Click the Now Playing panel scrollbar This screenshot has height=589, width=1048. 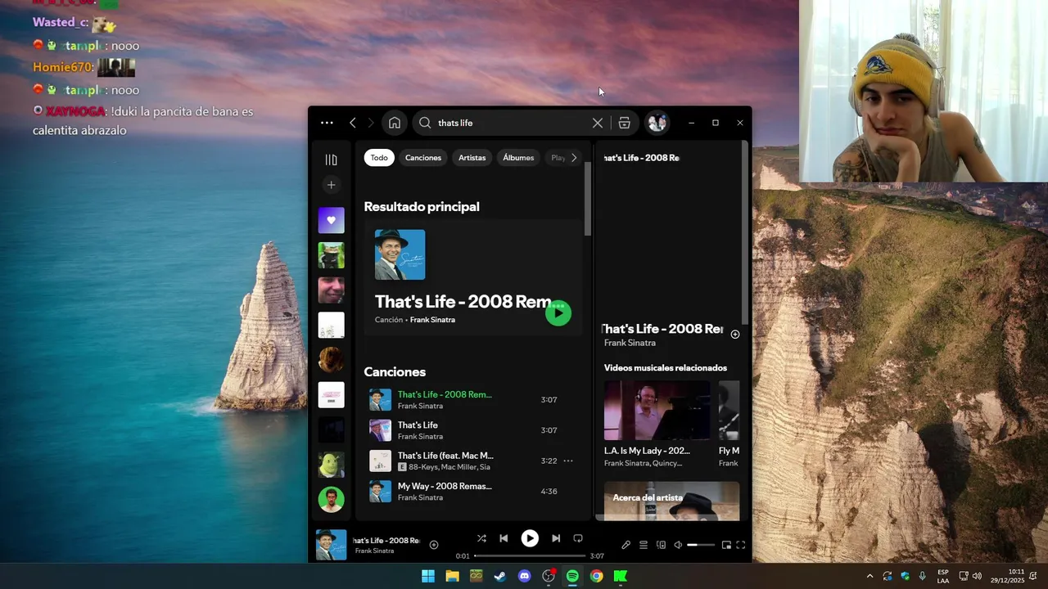click(744, 233)
